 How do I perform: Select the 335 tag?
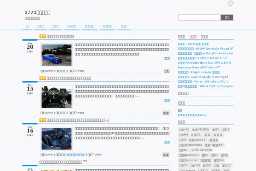coord(183,165)
